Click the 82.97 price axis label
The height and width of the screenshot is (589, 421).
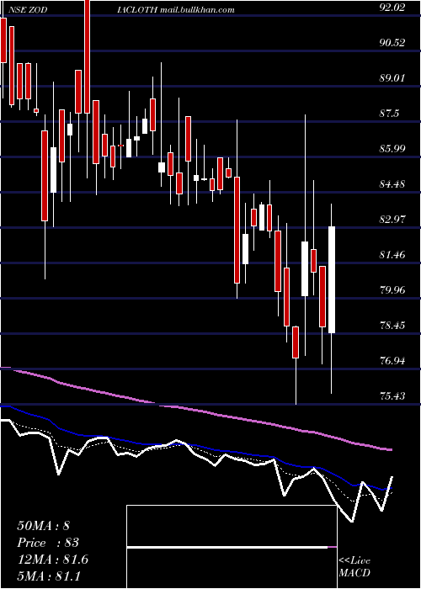(x=392, y=220)
